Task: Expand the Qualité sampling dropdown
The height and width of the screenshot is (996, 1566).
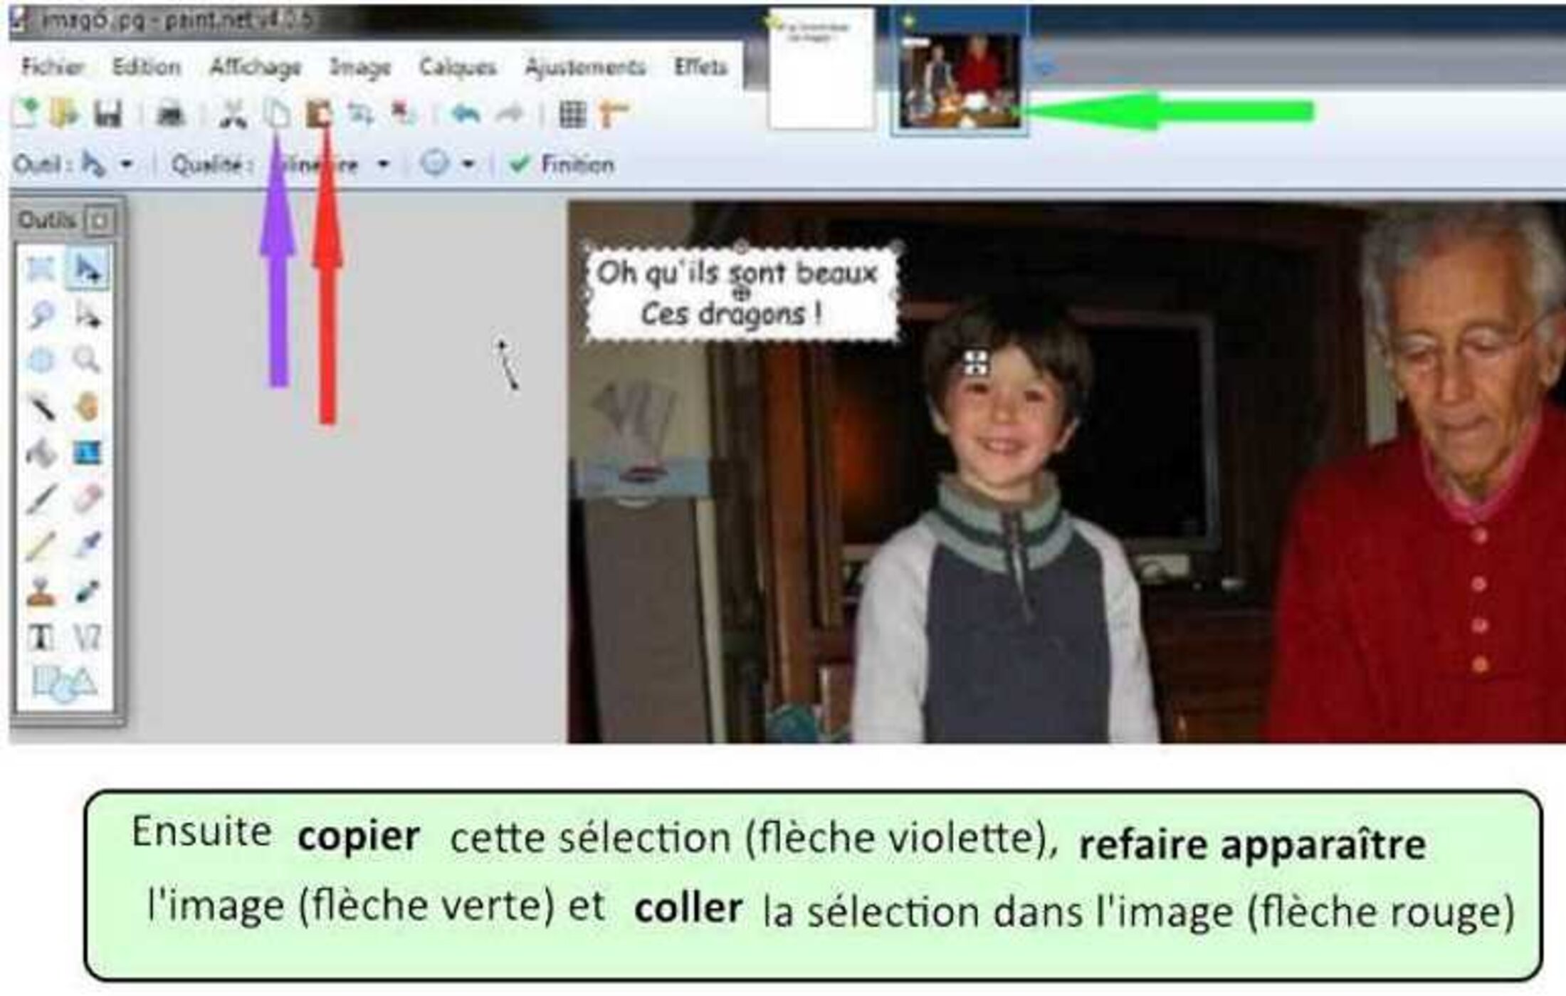Action: coord(383,164)
